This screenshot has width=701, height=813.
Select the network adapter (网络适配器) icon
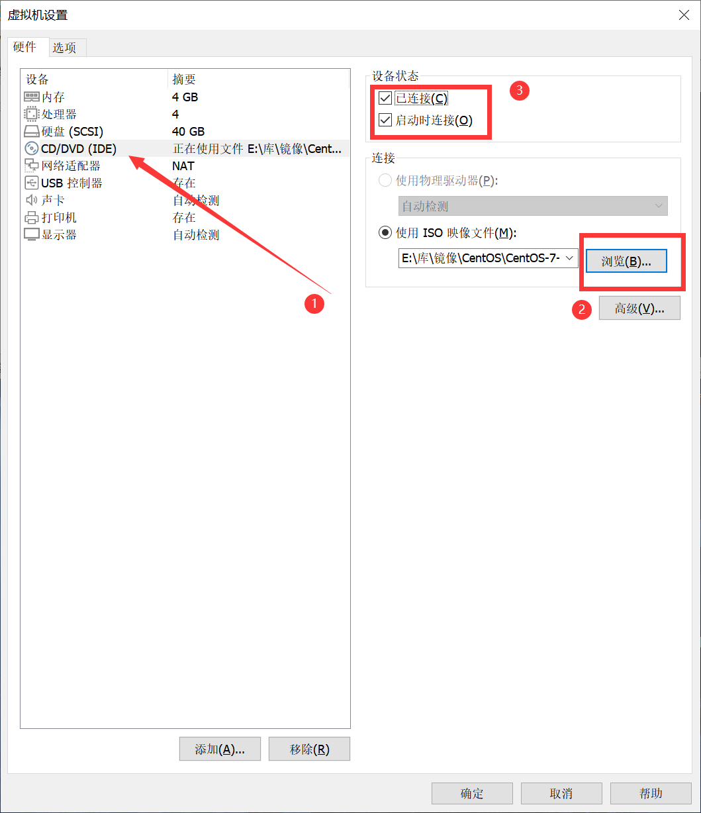[32, 166]
